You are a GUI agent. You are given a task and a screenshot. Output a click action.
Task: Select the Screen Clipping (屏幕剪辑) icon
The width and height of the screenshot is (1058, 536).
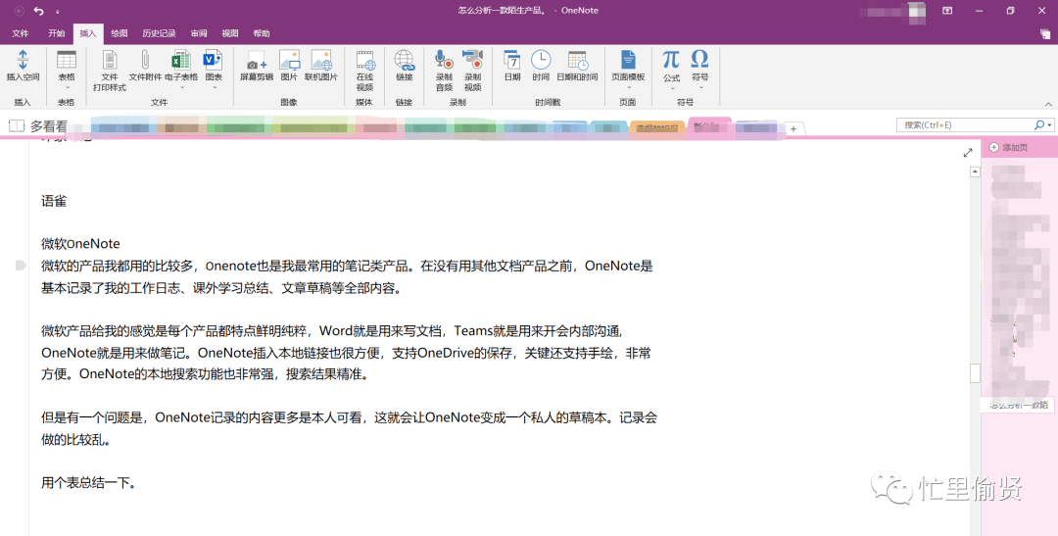pyautogui.click(x=257, y=61)
